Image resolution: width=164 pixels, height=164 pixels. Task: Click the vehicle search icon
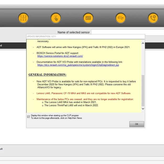point(121,18)
